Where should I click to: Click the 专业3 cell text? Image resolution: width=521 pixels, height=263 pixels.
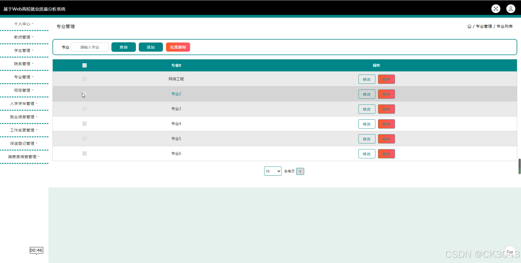[x=176, y=109]
